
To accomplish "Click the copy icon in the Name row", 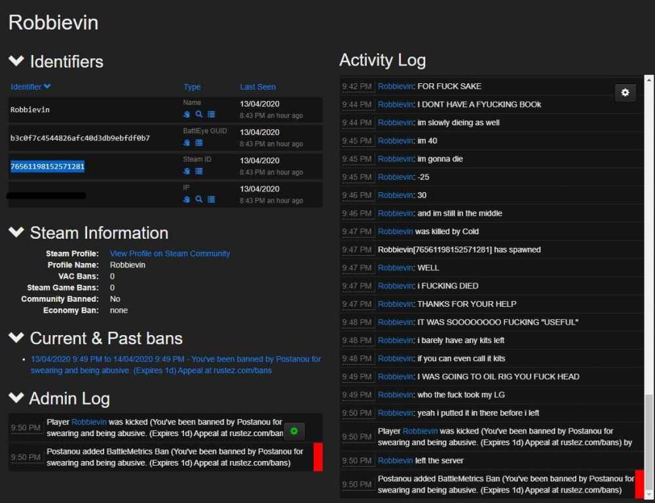I will click(x=187, y=114).
